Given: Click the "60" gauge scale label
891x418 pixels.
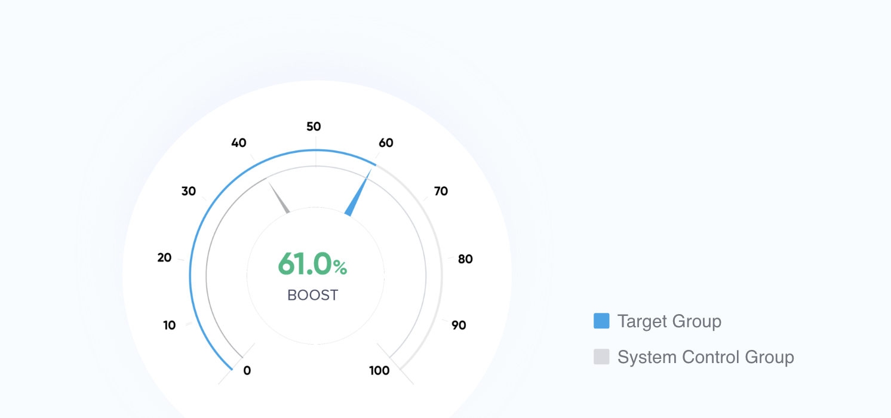Looking at the screenshot, I should point(386,143).
